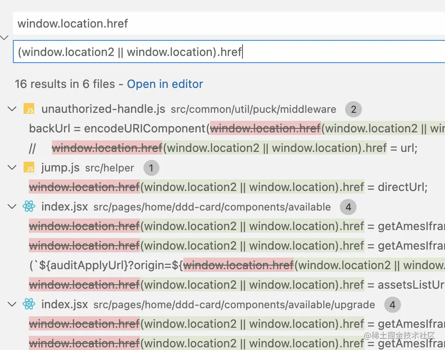445x350 pixels.
Task: Click the count badge 4 of available folder
Action: 348,207
